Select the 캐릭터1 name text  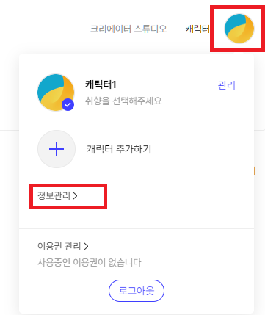point(101,84)
